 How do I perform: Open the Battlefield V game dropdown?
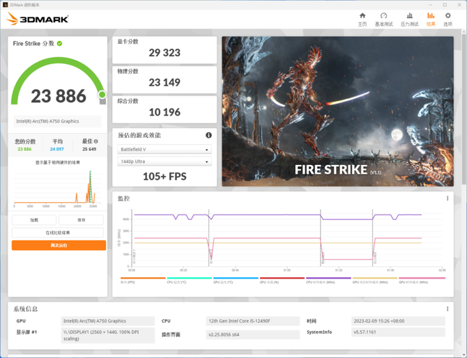pyautogui.click(x=164, y=150)
